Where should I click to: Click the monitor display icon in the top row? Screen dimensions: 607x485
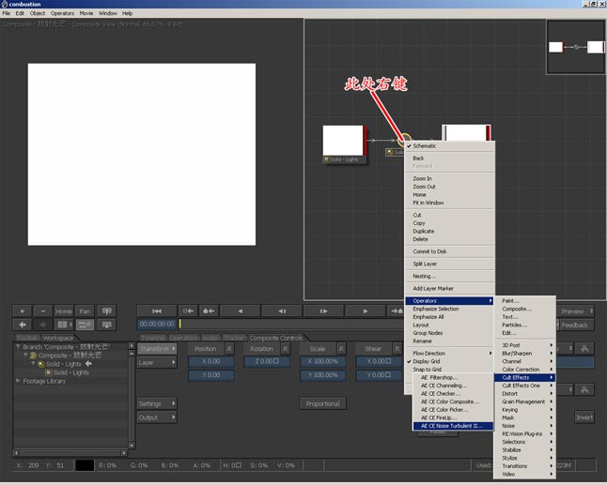[106, 311]
